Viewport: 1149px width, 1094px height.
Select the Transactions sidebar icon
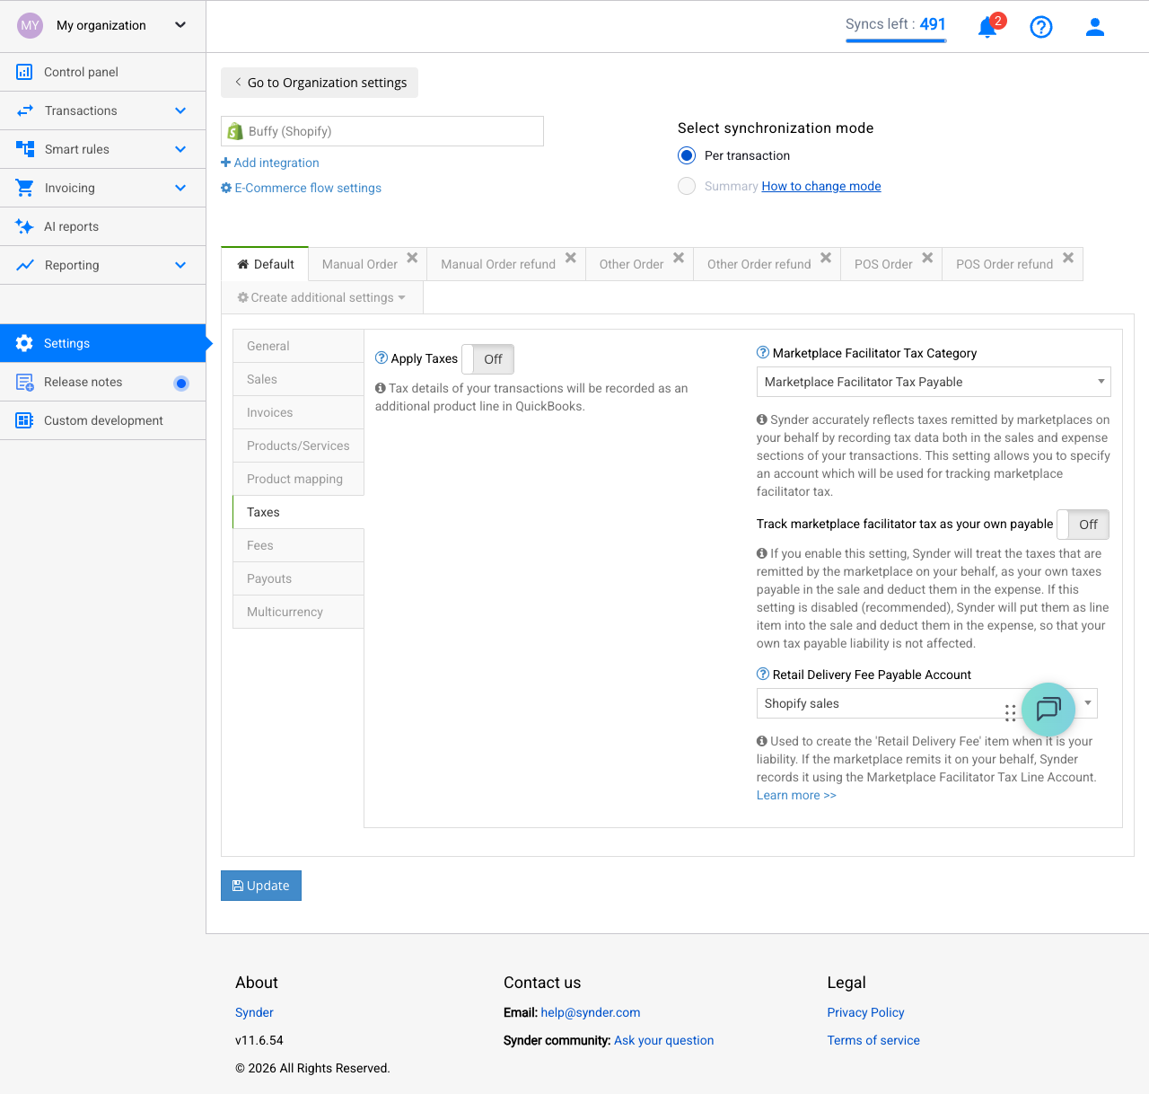pyautogui.click(x=25, y=110)
